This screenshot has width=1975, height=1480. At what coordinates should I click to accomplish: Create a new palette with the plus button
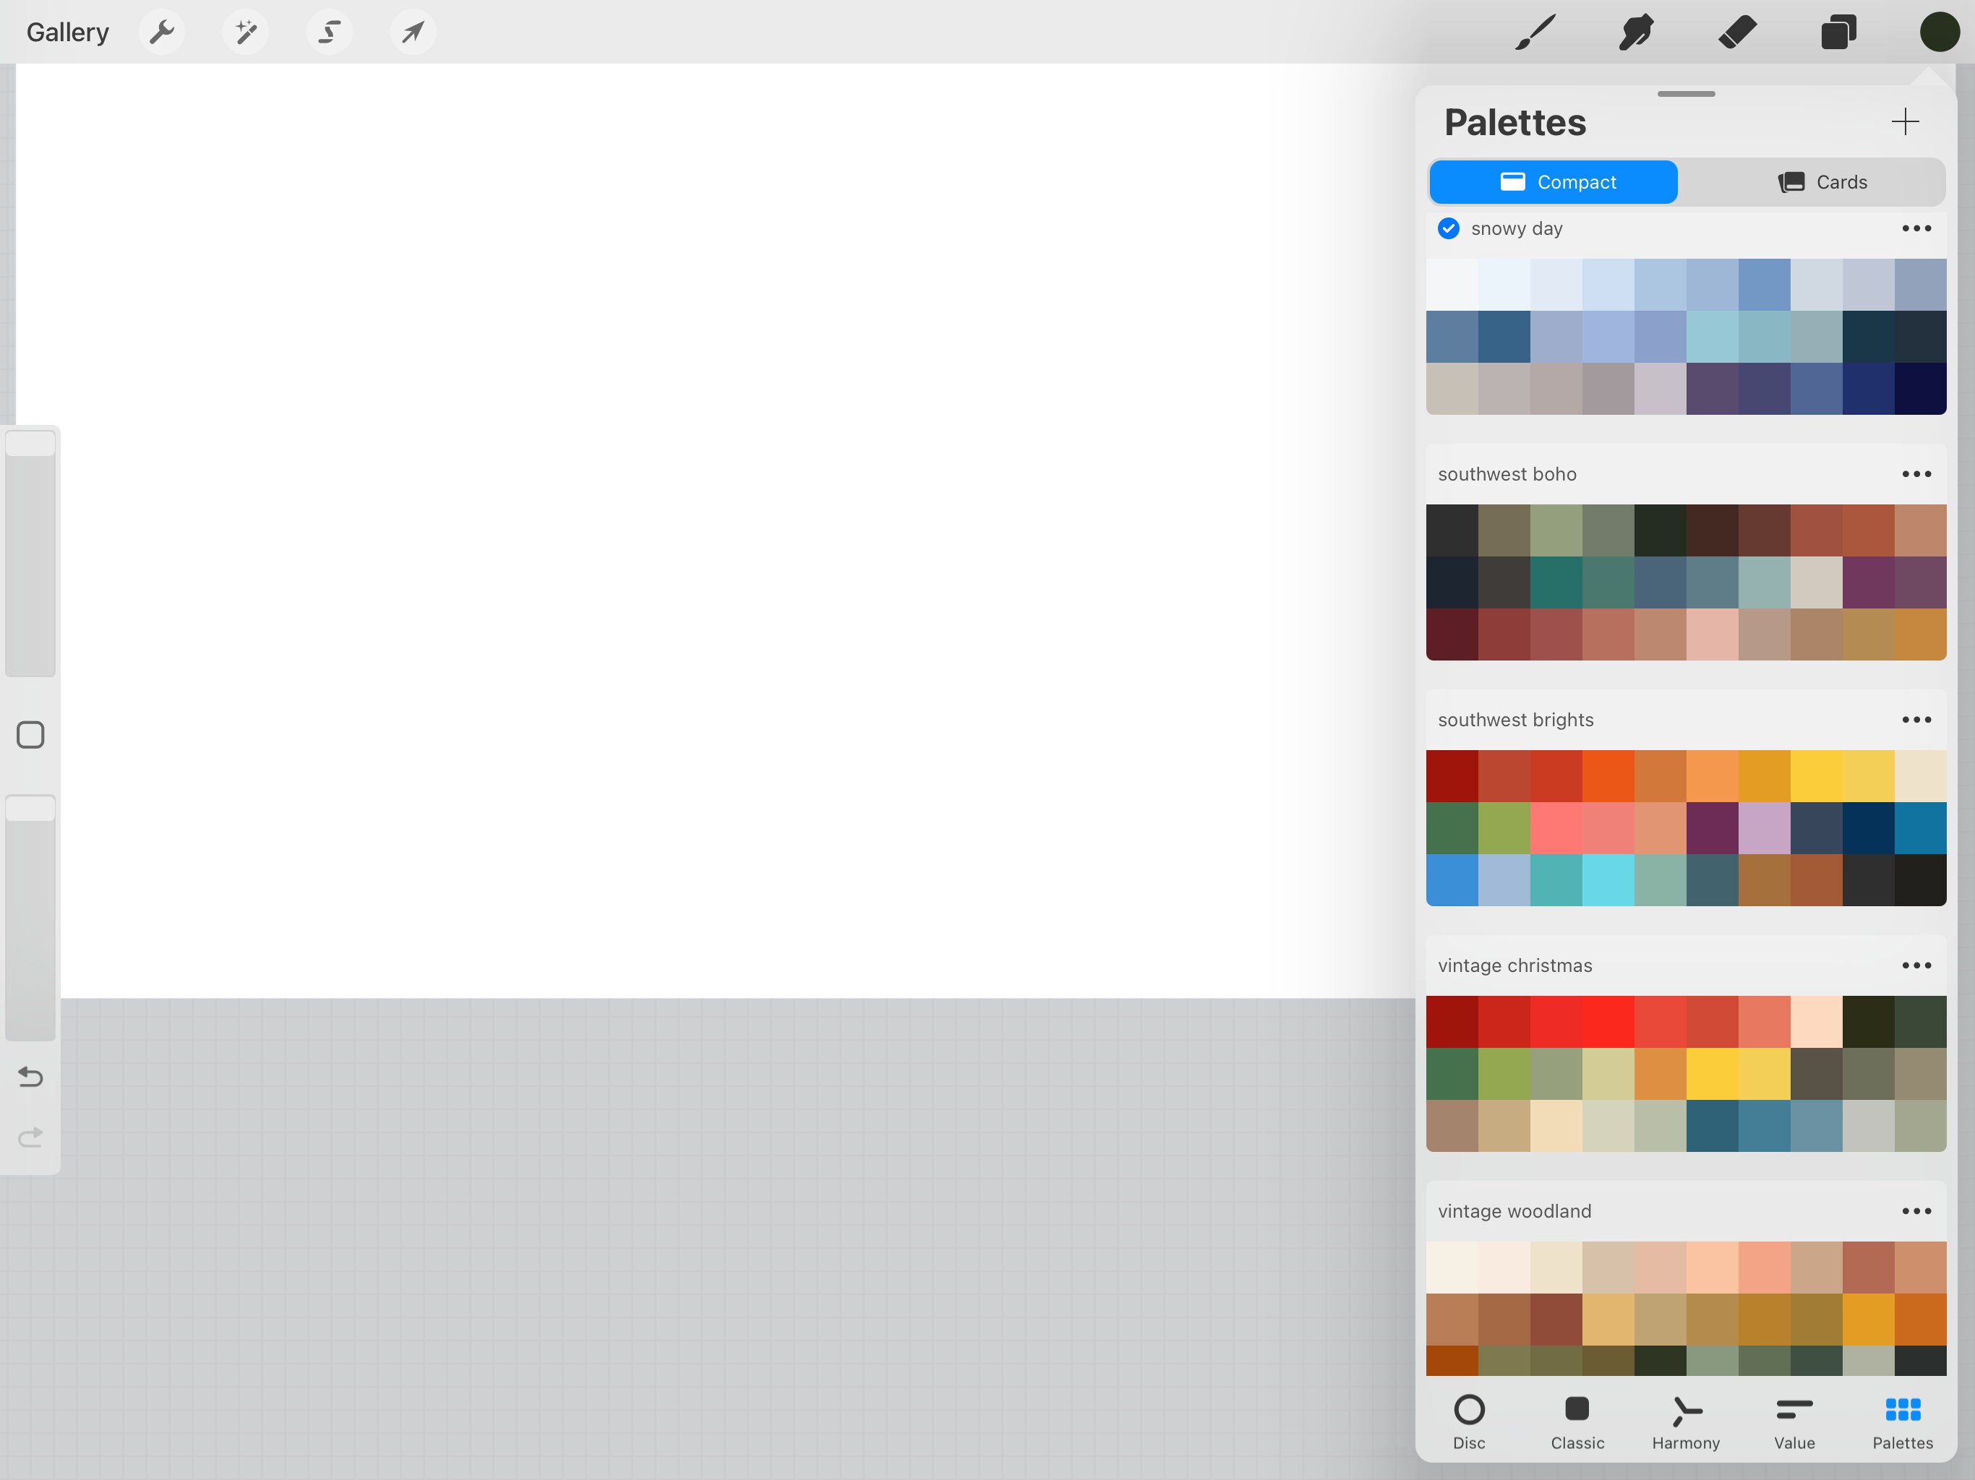pos(1904,121)
